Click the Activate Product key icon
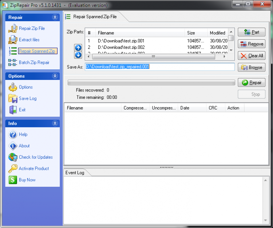This screenshot has width=273, height=228. [x=13, y=169]
